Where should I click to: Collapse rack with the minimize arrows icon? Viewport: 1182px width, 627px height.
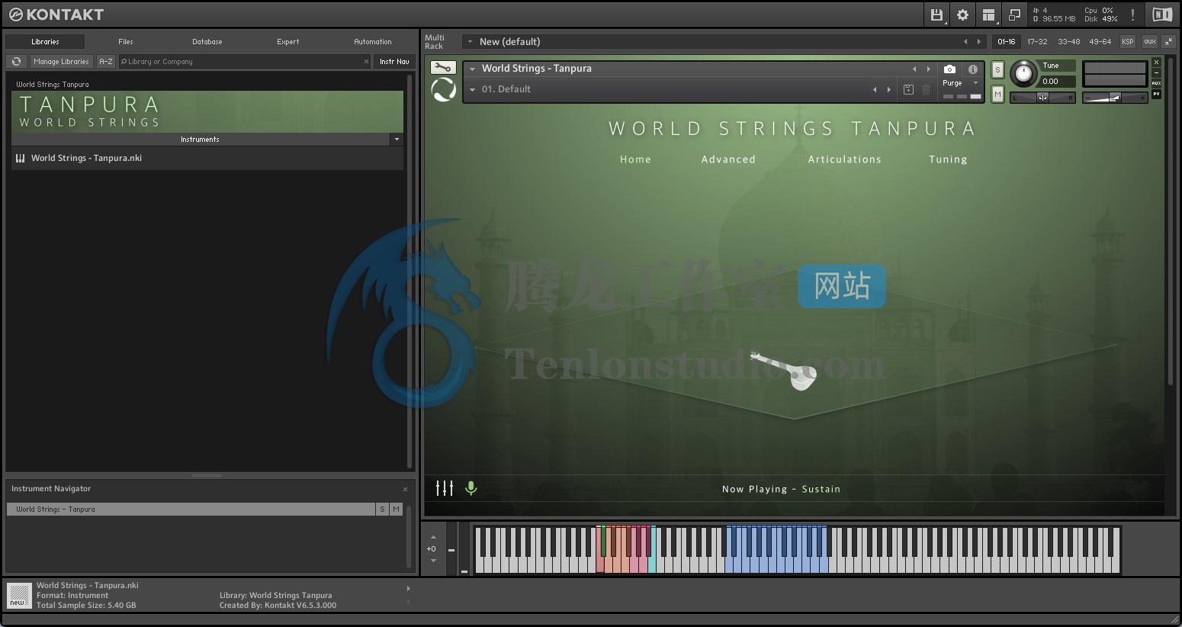pyautogui.click(x=1168, y=41)
